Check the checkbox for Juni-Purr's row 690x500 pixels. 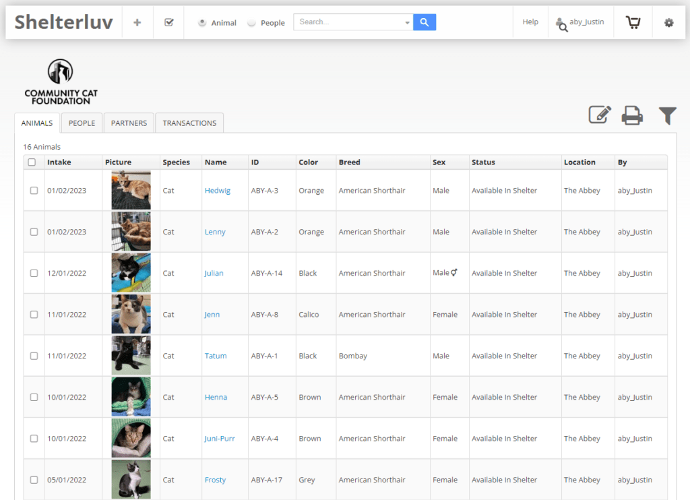click(34, 439)
